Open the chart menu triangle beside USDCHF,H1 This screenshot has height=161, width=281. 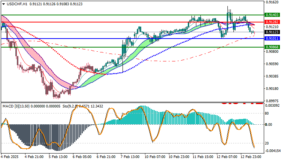pyautogui.click(x=3, y=4)
